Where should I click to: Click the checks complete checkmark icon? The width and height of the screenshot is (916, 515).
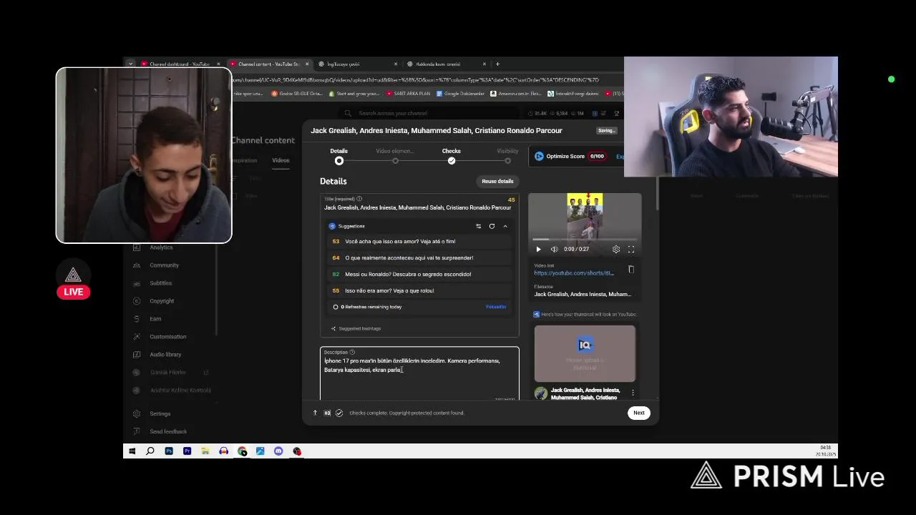339,413
